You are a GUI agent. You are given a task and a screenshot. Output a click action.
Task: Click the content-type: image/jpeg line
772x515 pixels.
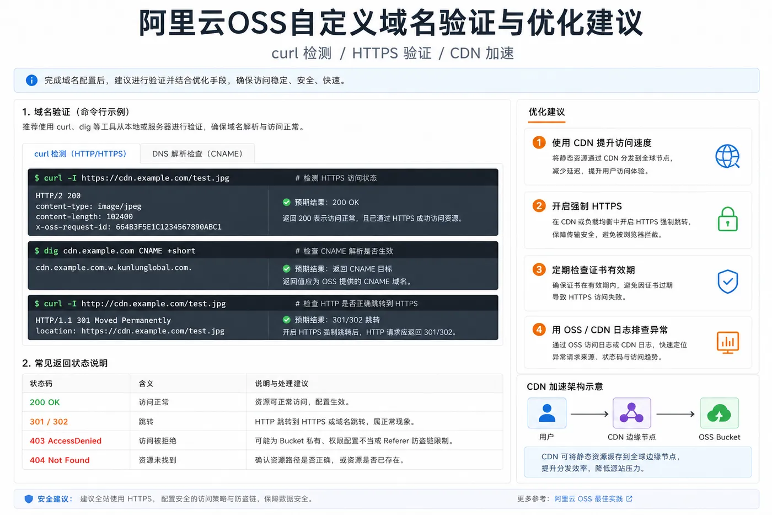click(x=88, y=206)
